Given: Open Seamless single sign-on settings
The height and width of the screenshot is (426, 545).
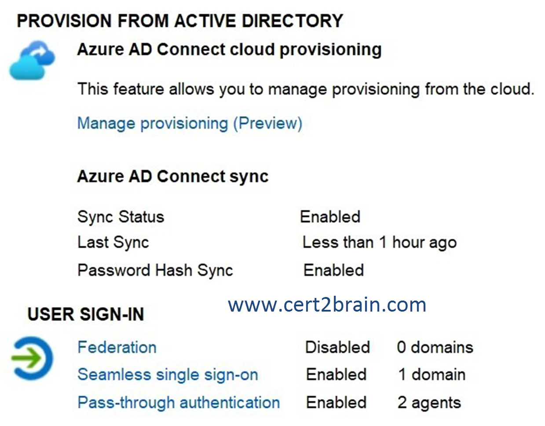Looking at the screenshot, I should tap(168, 375).
